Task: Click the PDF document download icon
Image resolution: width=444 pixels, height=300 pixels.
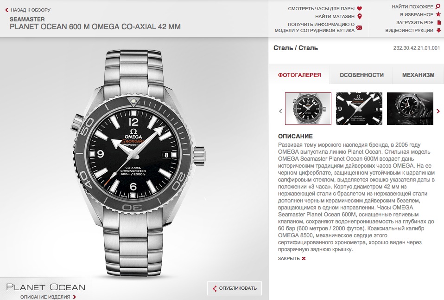Action: [439, 22]
